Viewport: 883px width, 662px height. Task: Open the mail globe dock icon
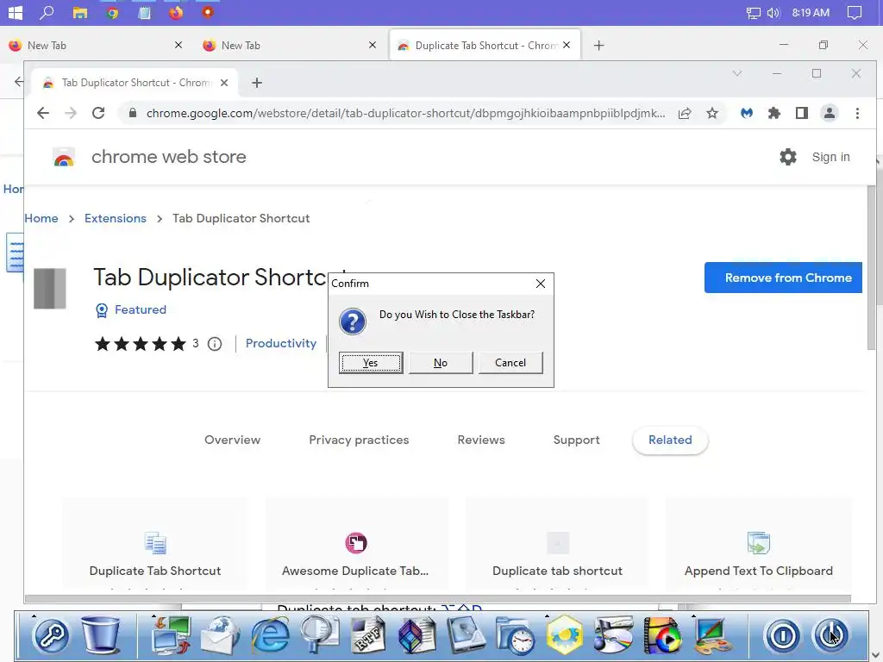click(220, 635)
